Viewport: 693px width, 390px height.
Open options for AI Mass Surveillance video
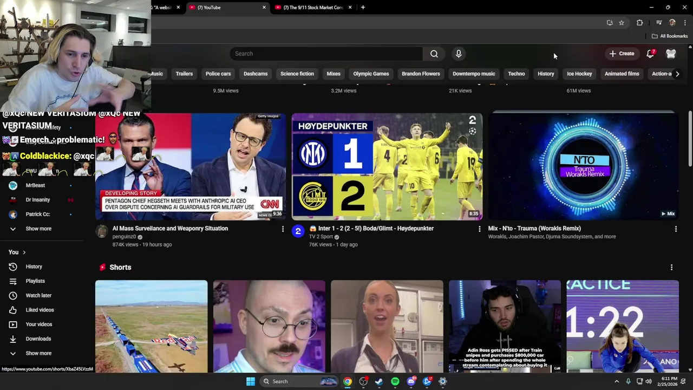[x=283, y=229]
